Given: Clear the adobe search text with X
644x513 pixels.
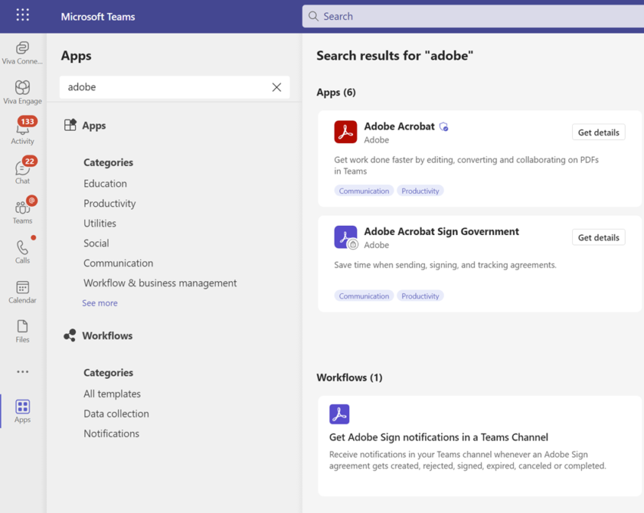Looking at the screenshot, I should [277, 87].
